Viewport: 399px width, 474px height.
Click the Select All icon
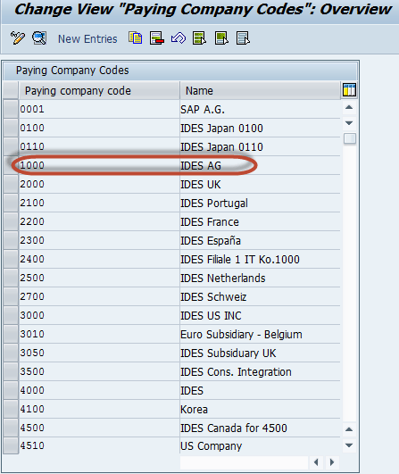200,38
